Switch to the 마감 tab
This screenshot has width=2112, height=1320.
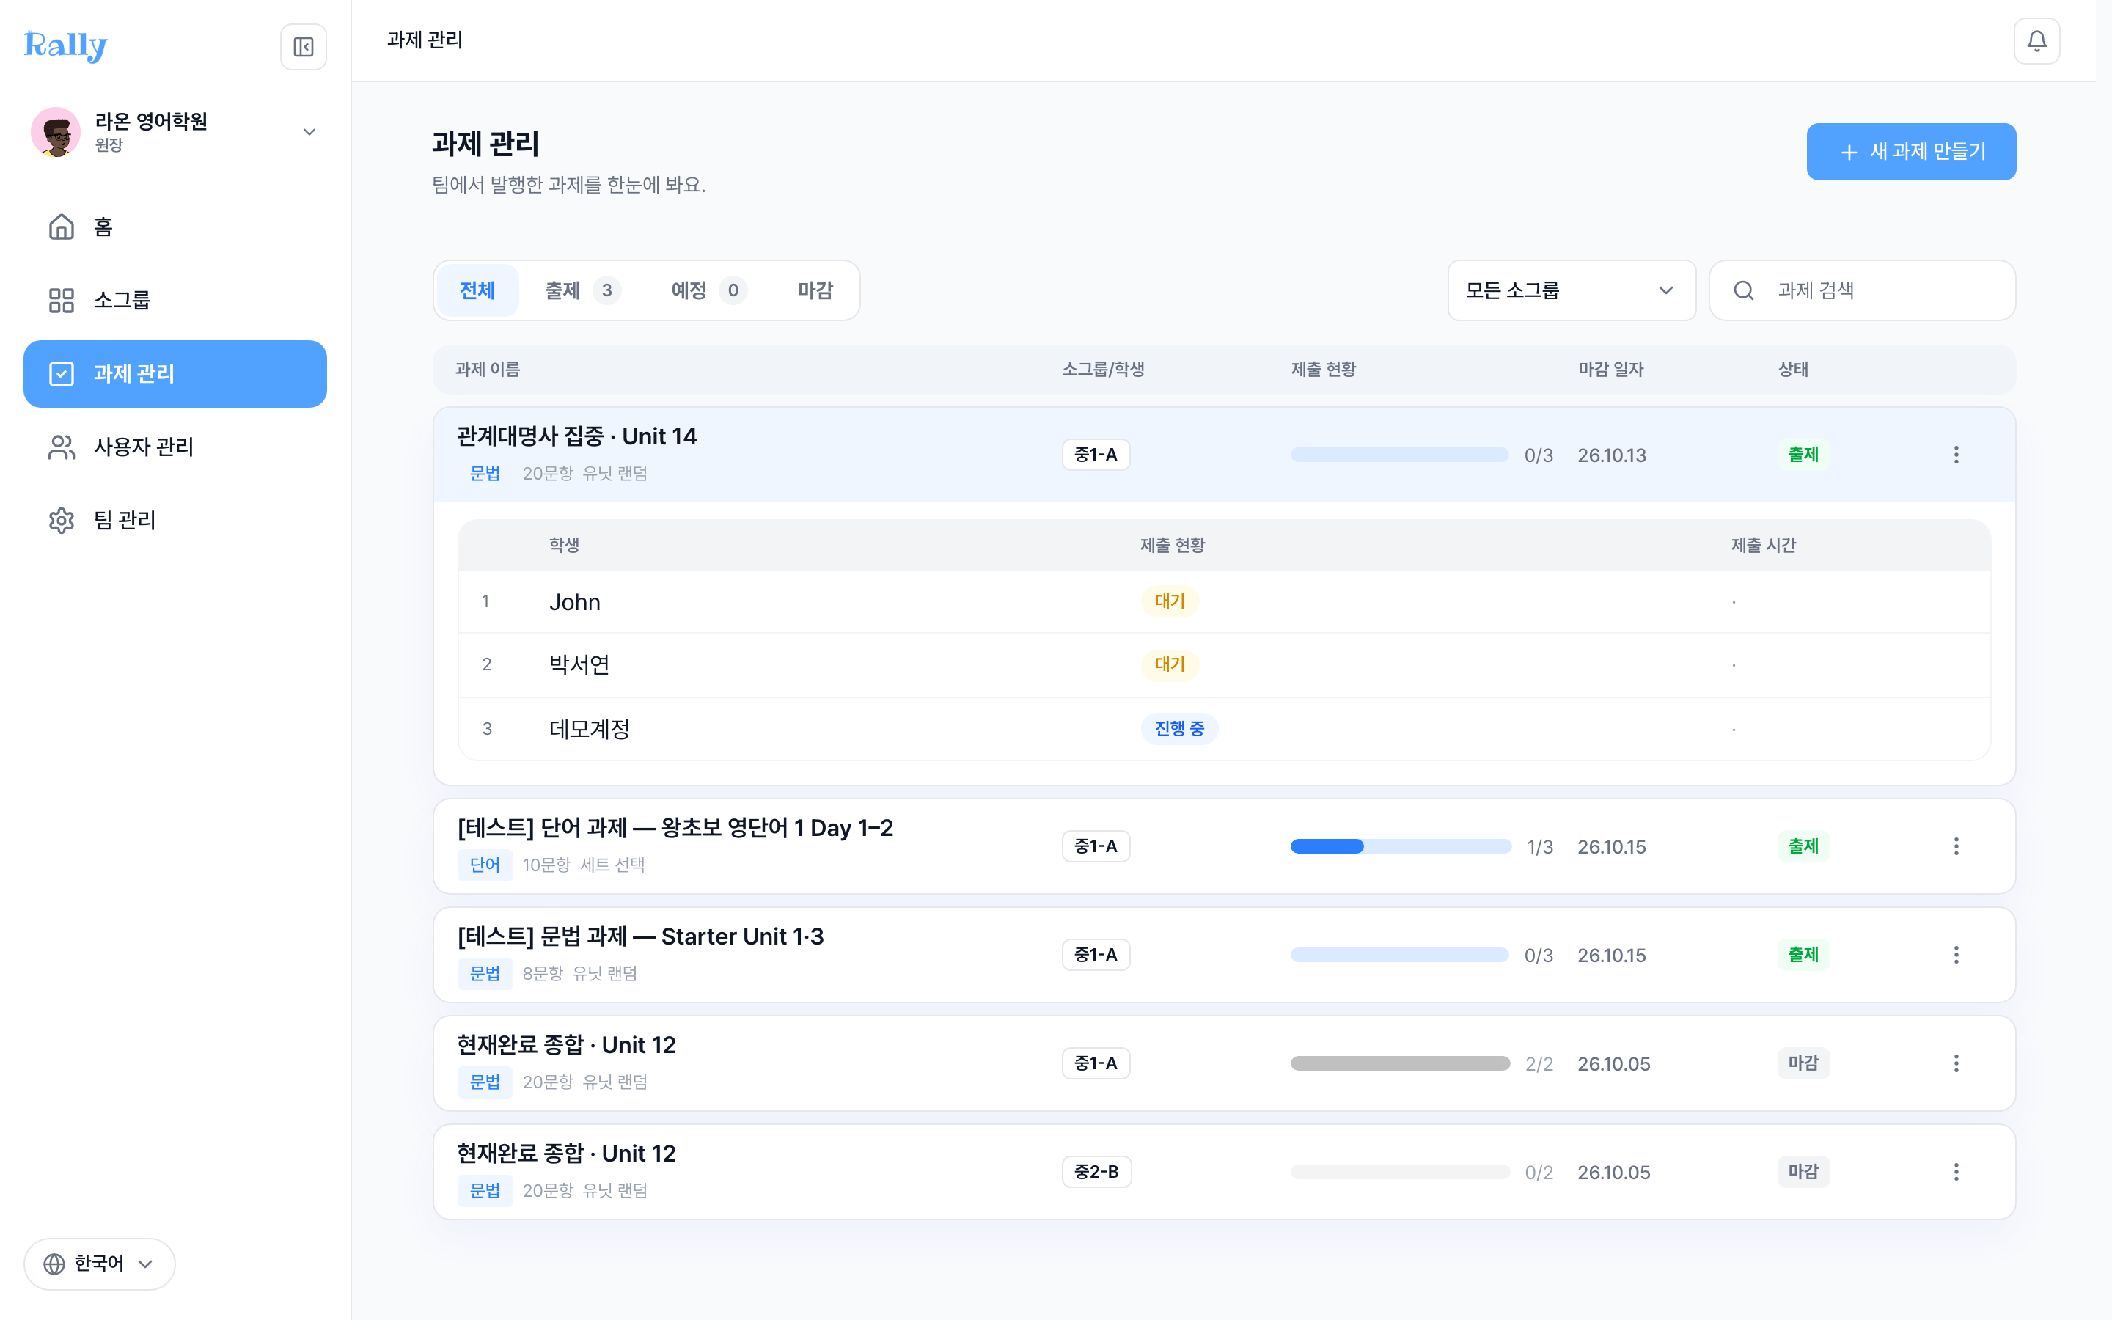click(x=815, y=290)
